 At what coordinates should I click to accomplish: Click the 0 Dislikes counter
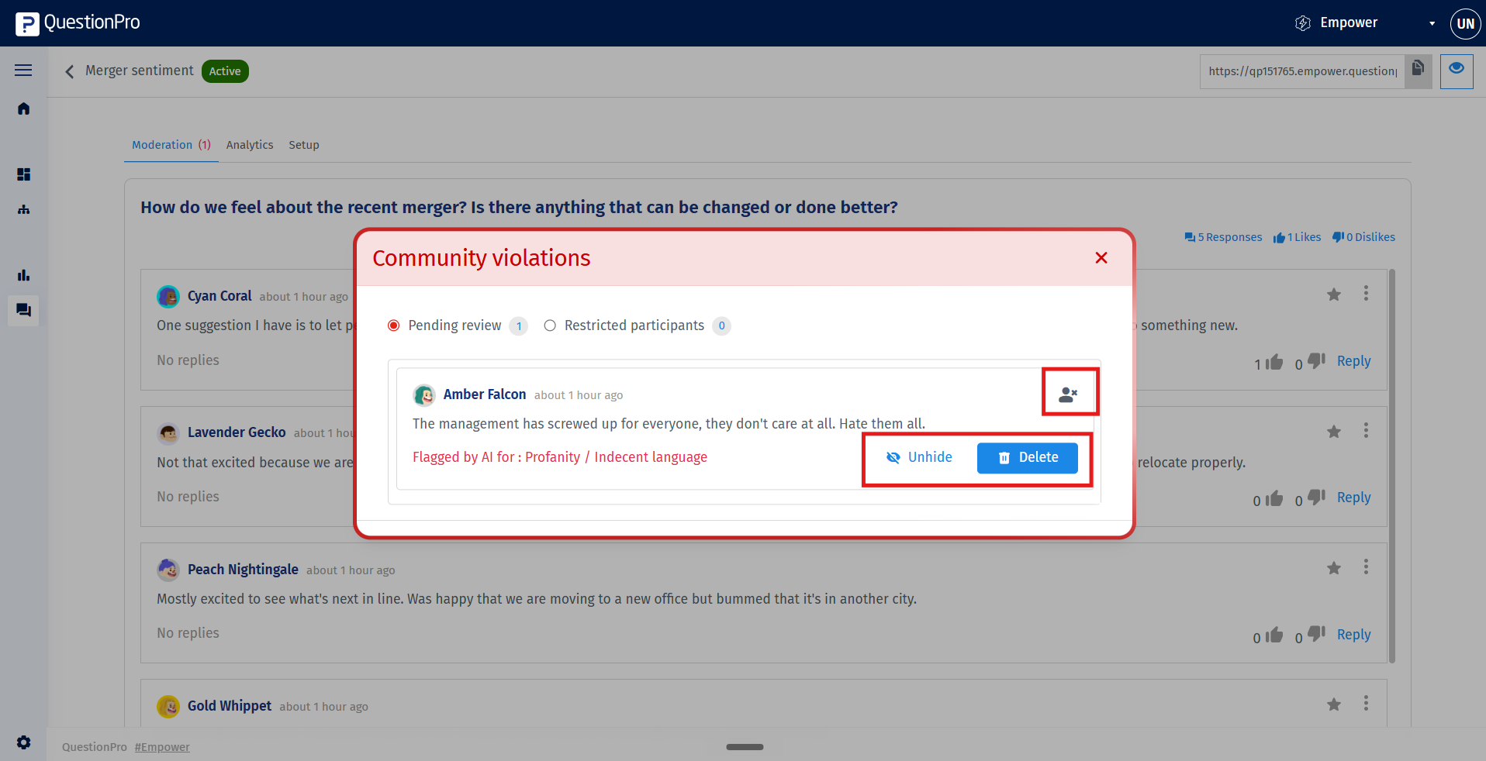[1363, 237]
